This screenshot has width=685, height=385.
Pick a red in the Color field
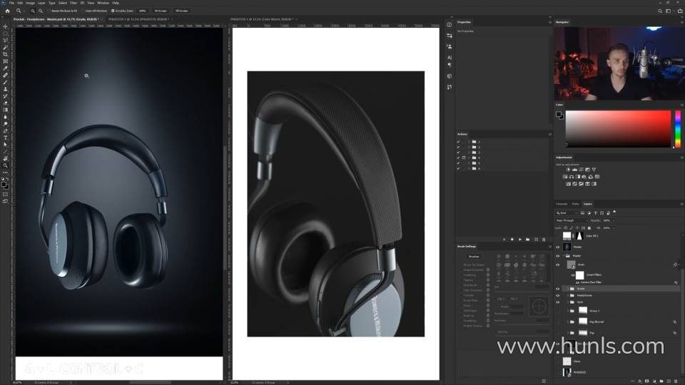click(618, 129)
